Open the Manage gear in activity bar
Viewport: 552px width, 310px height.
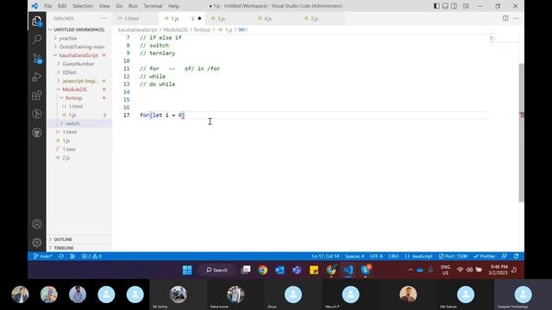(x=37, y=242)
